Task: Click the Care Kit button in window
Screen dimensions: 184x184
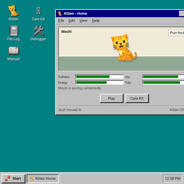Action: (x=137, y=98)
